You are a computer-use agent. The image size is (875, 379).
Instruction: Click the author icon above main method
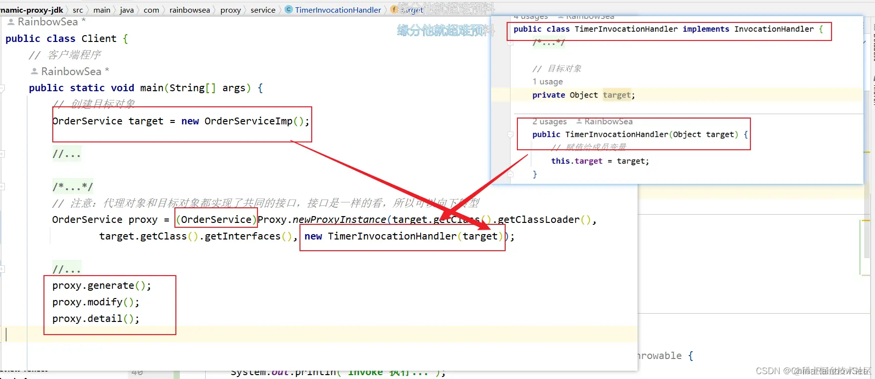click(34, 71)
